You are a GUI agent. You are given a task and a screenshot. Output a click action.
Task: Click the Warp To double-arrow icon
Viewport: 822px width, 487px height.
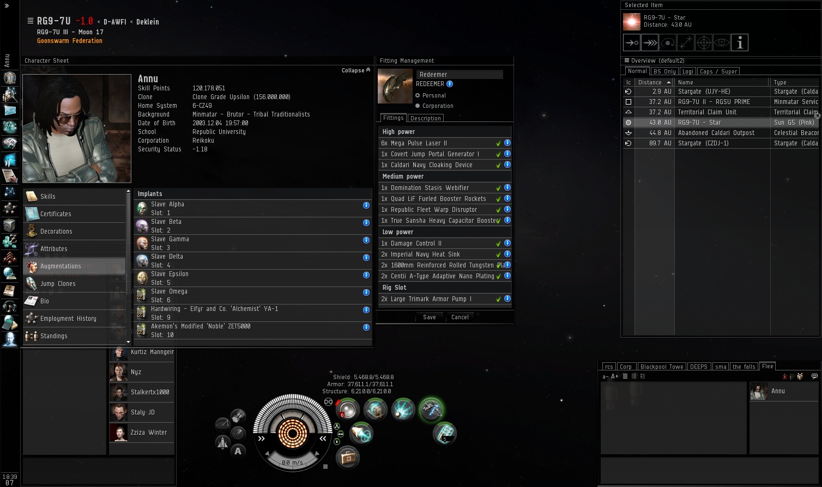click(x=650, y=42)
